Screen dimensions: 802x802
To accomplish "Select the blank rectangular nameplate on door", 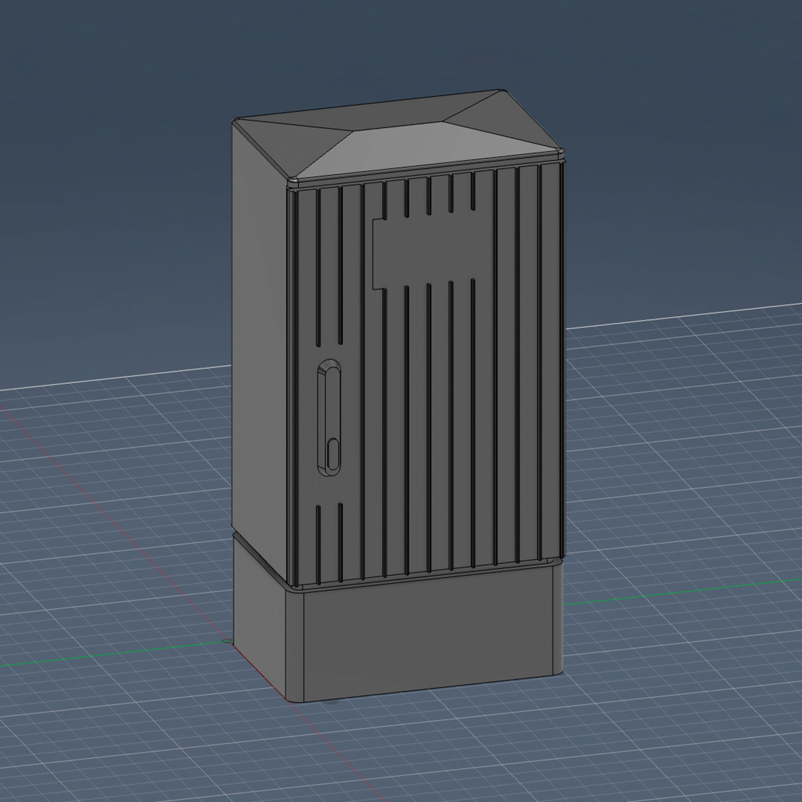I will click(433, 249).
